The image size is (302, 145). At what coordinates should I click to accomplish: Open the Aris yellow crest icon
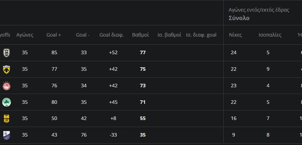6,118
